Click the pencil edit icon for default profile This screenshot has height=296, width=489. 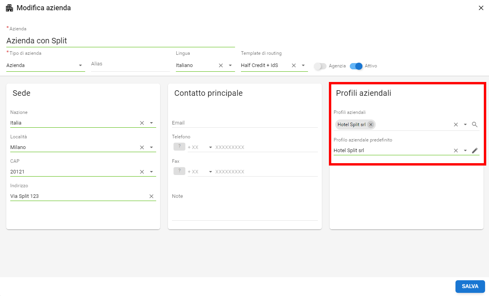[x=475, y=151]
